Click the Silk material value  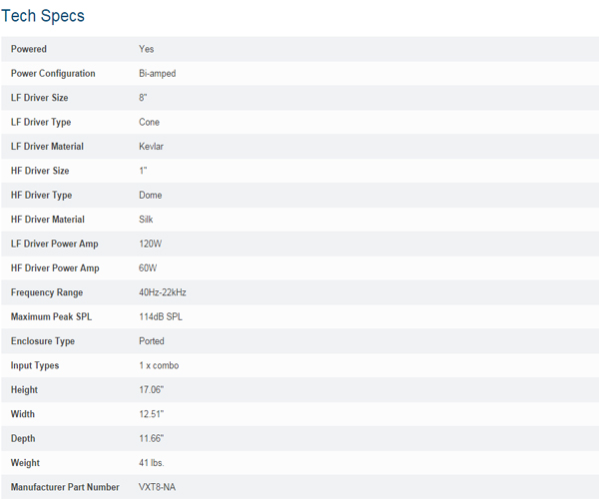click(146, 220)
